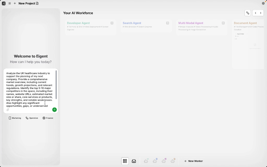Click the prompt box scrollbar
The height and width of the screenshot is (167, 267).
click(x=56, y=85)
